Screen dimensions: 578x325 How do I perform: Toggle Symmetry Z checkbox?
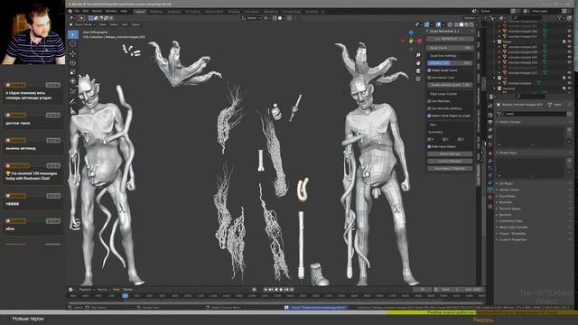(x=460, y=139)
